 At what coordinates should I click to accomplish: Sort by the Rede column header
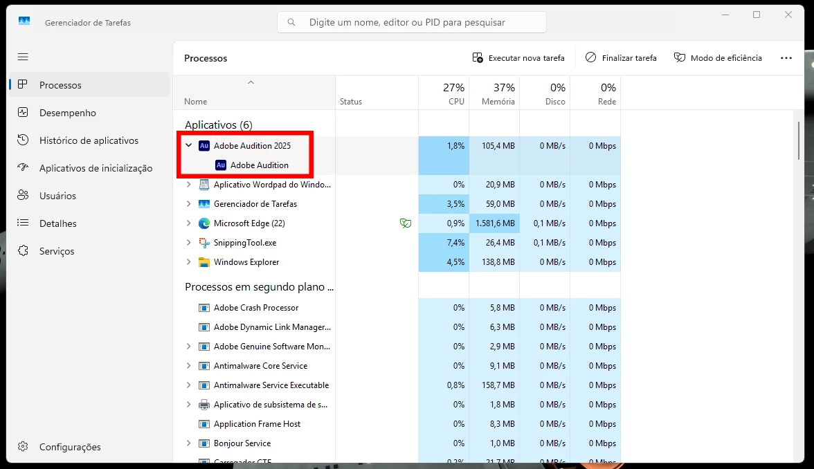tap(595, 93)
